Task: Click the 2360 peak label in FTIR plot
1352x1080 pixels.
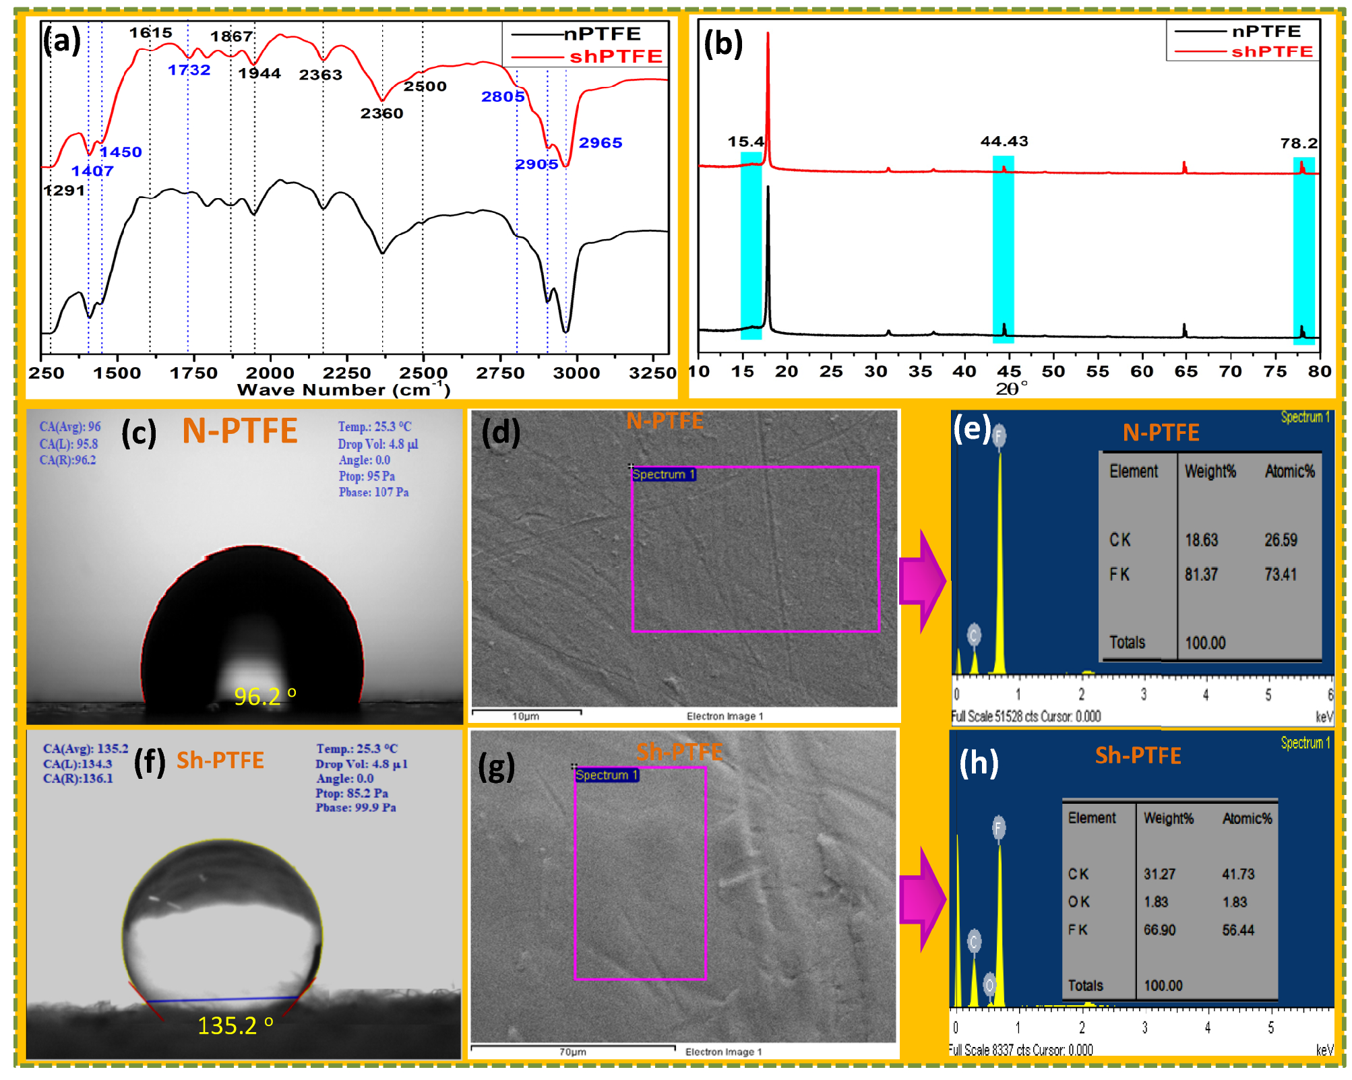Action: pos(381,113)
